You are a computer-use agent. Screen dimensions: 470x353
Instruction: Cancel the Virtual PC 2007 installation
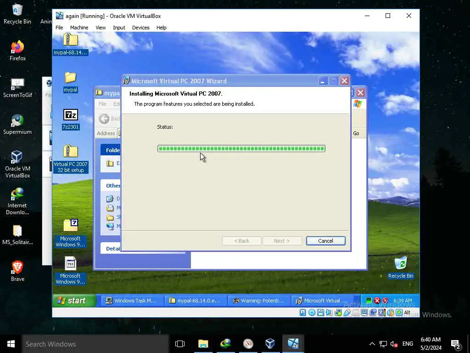coord(325,241)
